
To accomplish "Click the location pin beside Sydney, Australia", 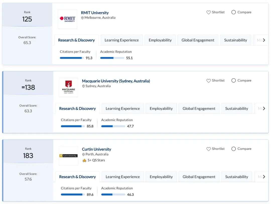I will [84, 86].
